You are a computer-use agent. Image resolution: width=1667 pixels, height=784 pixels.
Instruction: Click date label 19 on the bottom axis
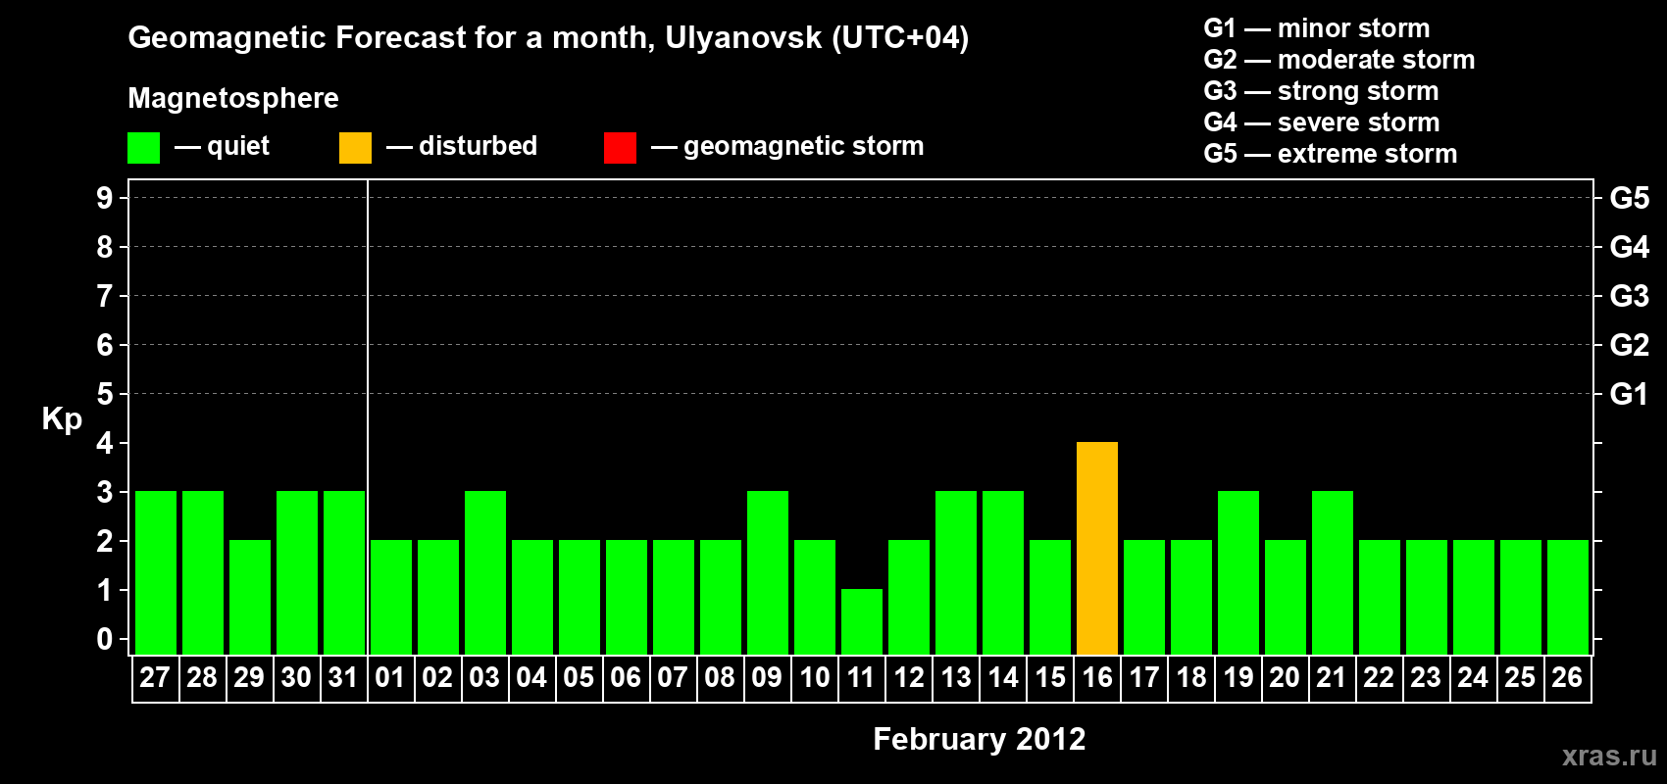pyautogui.click(x=1238, y=678)
